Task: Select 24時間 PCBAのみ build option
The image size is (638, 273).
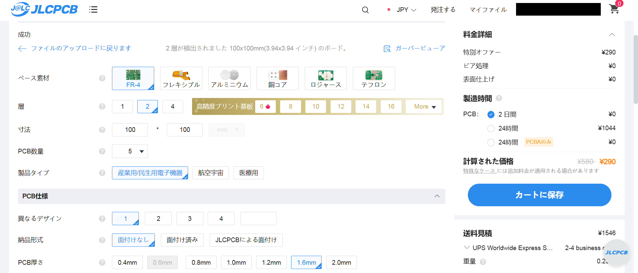Action: (491, 142)
